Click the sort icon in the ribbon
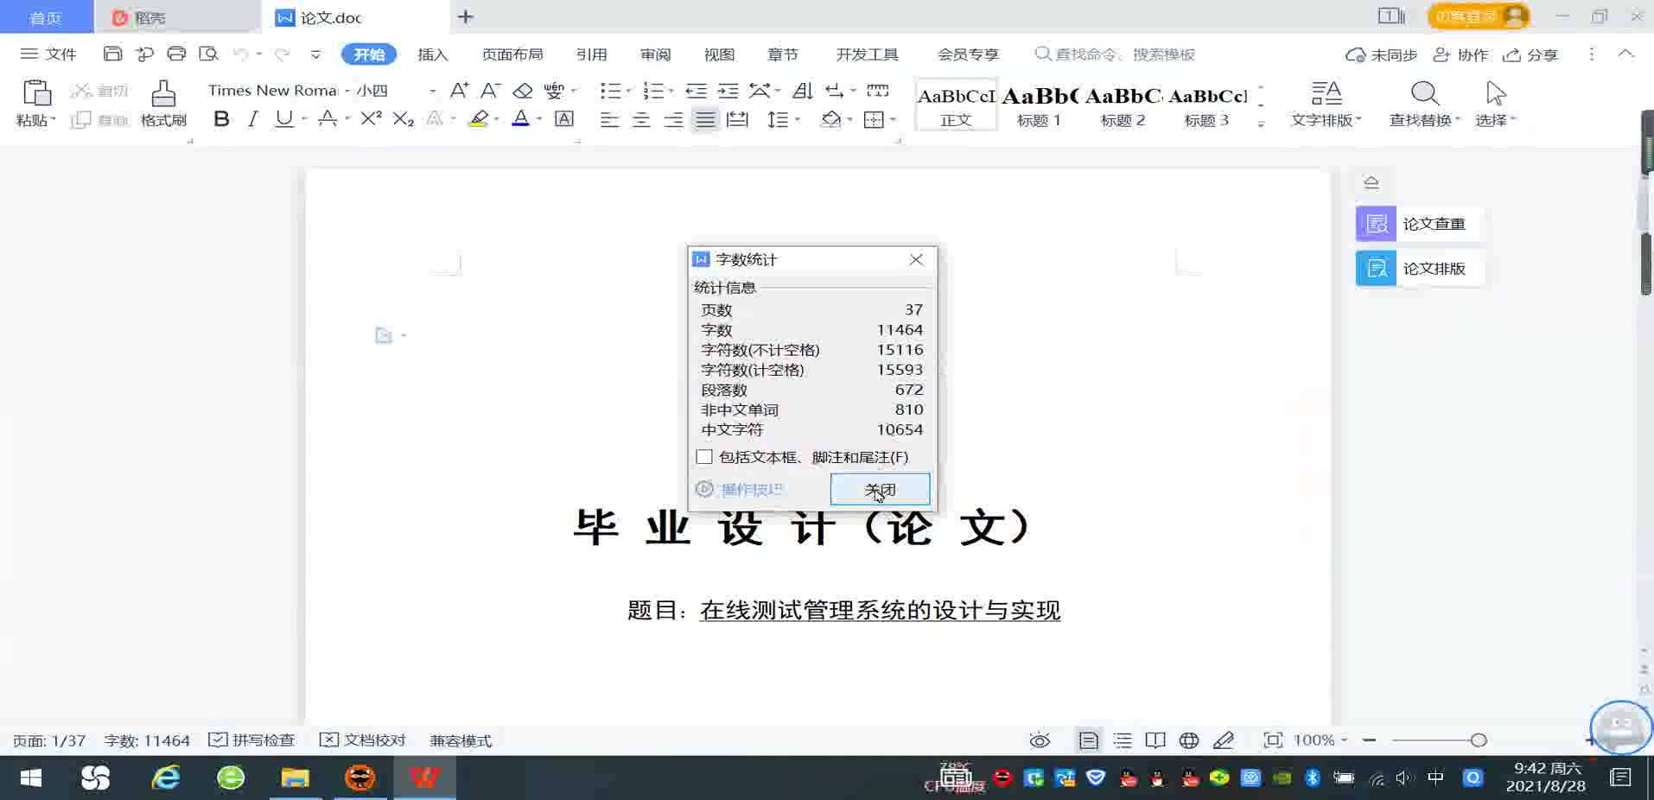 tap(803, 90)
